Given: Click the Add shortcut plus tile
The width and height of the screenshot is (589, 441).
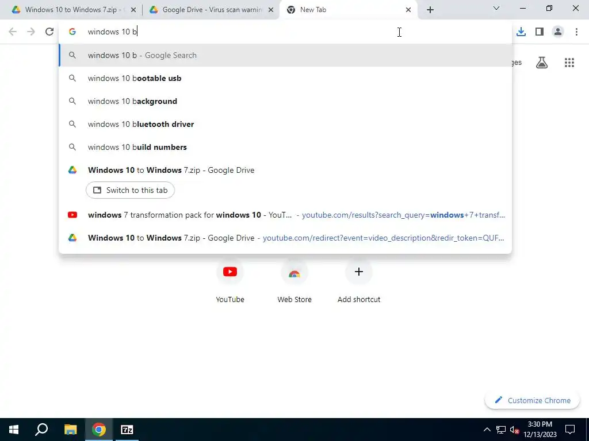Looking at the screenshot, I should pos(359,280).
